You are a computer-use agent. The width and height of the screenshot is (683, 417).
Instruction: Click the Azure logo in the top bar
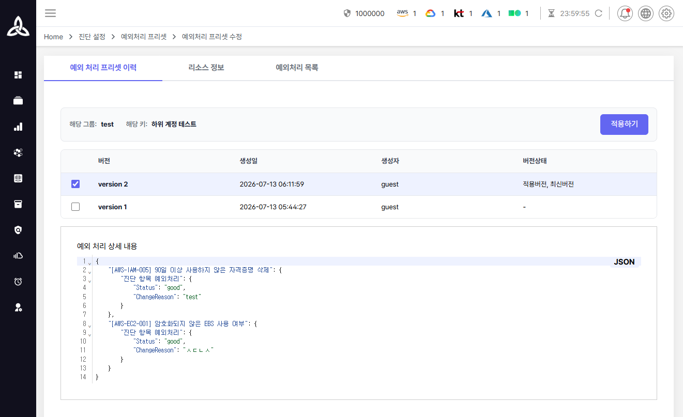click(x=487, y=13)
